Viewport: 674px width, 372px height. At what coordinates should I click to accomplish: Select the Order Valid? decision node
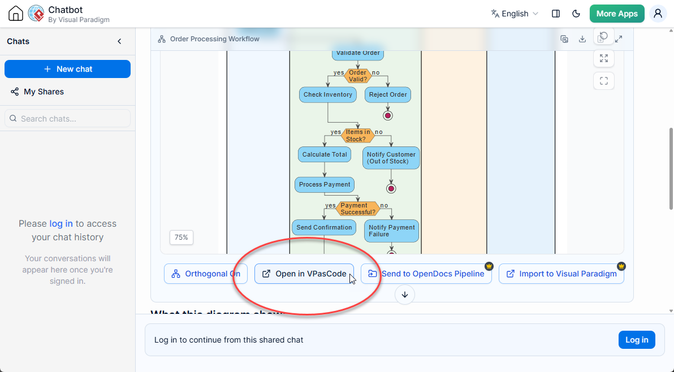[357, 76]
